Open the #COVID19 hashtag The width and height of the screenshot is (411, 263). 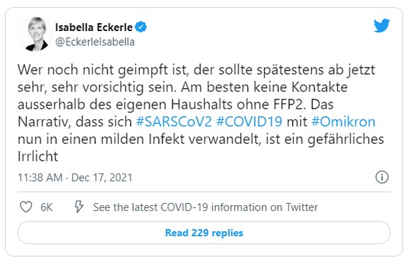tap(249, 122)
